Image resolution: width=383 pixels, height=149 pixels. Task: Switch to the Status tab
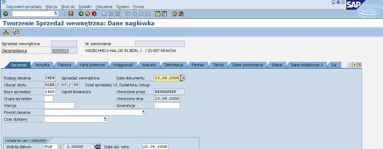pos(277,65)
